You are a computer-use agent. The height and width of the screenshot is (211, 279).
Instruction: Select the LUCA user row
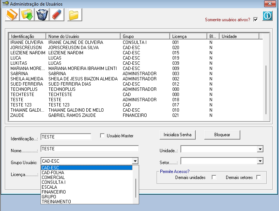tap(136, 58)
